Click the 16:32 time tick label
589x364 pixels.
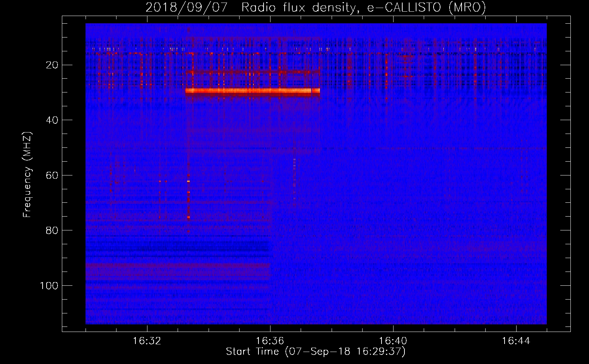click(147, 341)
